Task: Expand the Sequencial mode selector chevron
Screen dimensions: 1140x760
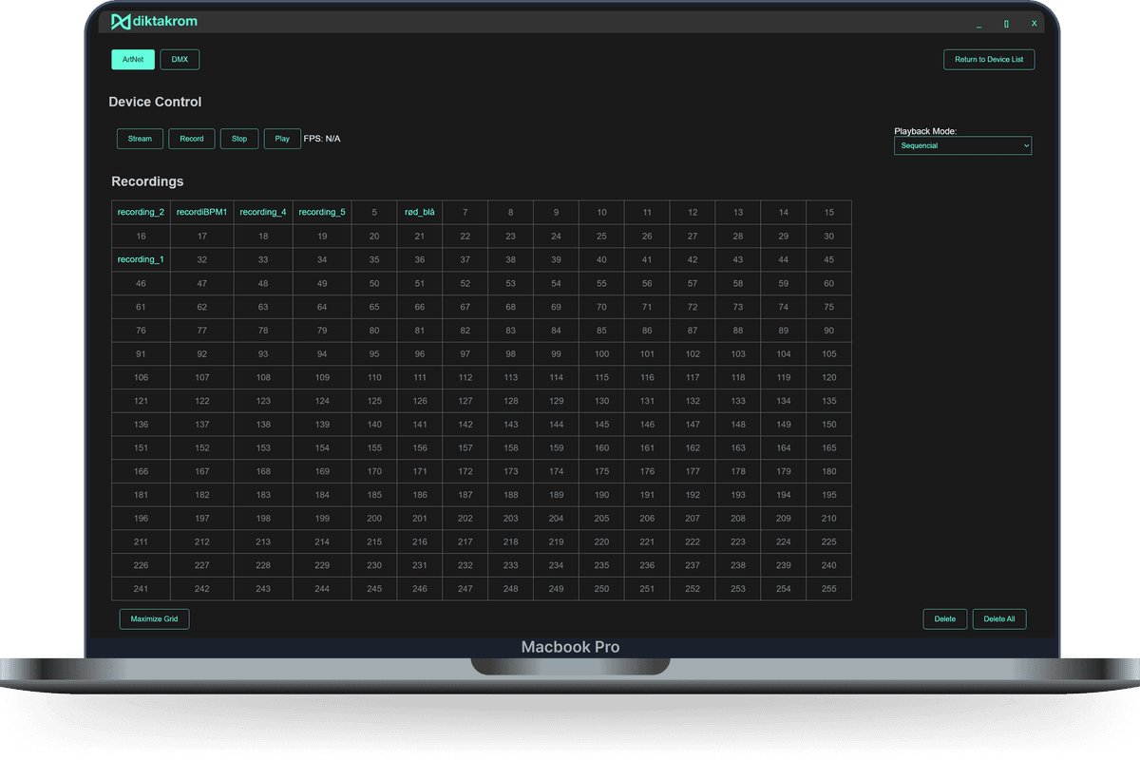Action: point(1024,145)
